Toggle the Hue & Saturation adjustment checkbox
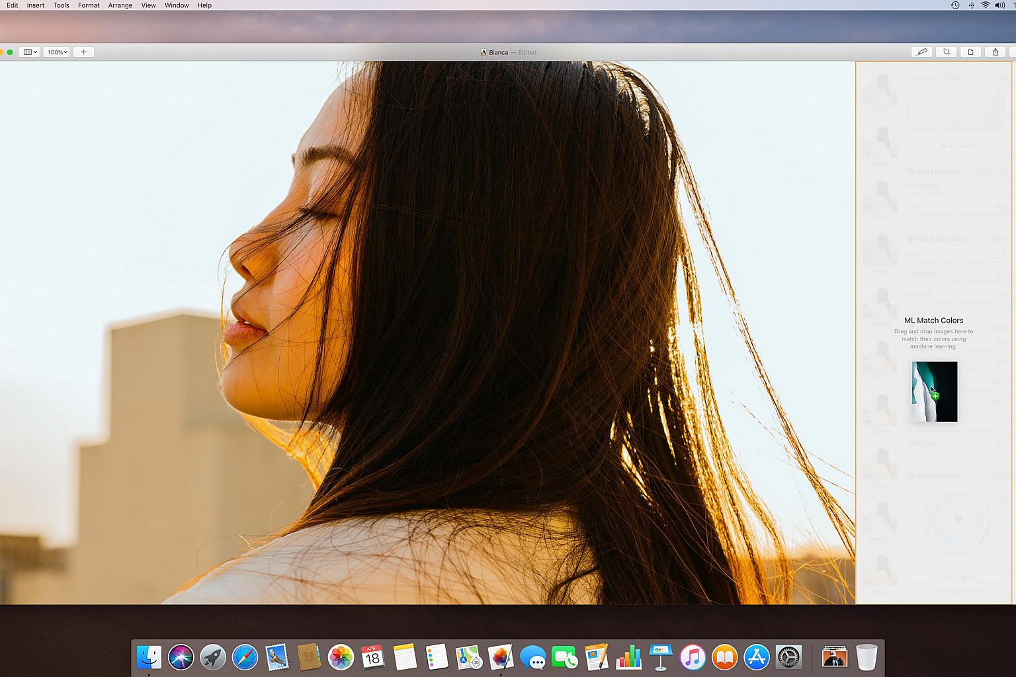The image size is (1016, 677). (911, 239)
